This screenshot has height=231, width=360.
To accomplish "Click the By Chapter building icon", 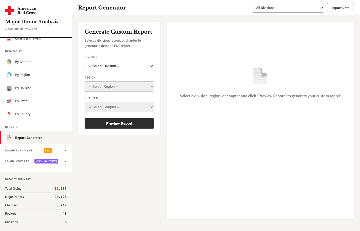I will 9,62.
